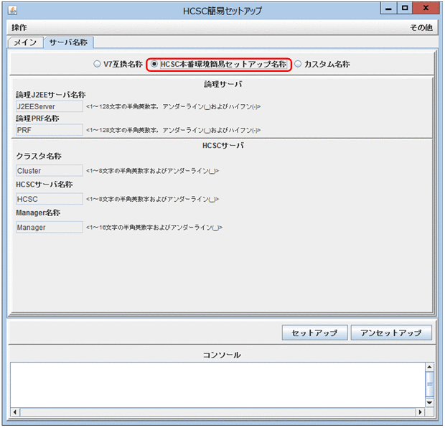Click inside the コンソール output area
The width and height of the screenshot is (445, 428).
[217, 385]
